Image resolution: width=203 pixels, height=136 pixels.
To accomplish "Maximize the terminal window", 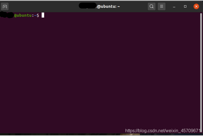I will click(x=185, y=6).
